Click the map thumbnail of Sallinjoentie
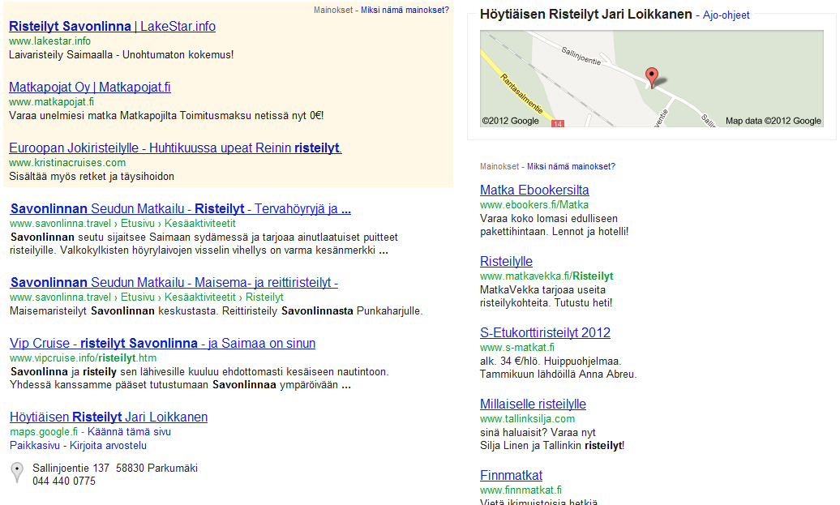This screenshot has height=505, width=840. pyautogui.click(x=651, y=79)
